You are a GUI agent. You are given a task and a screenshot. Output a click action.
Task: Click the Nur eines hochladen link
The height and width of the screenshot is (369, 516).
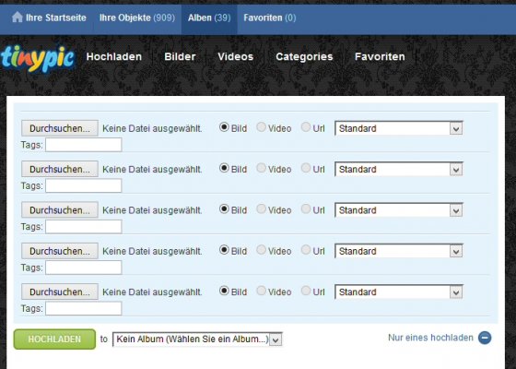(x=430, y=338)
